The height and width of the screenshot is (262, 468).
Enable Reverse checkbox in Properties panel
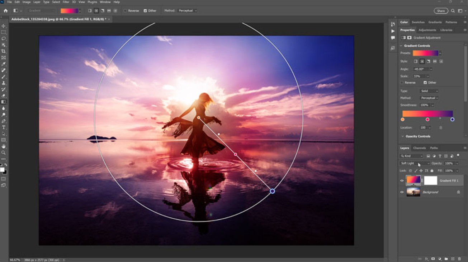(402, 83)
